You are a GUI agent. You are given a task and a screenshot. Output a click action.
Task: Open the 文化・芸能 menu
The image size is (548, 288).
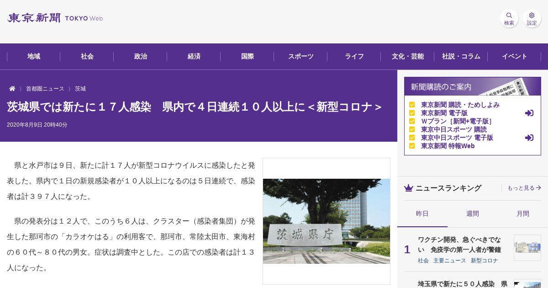point(408,57)
